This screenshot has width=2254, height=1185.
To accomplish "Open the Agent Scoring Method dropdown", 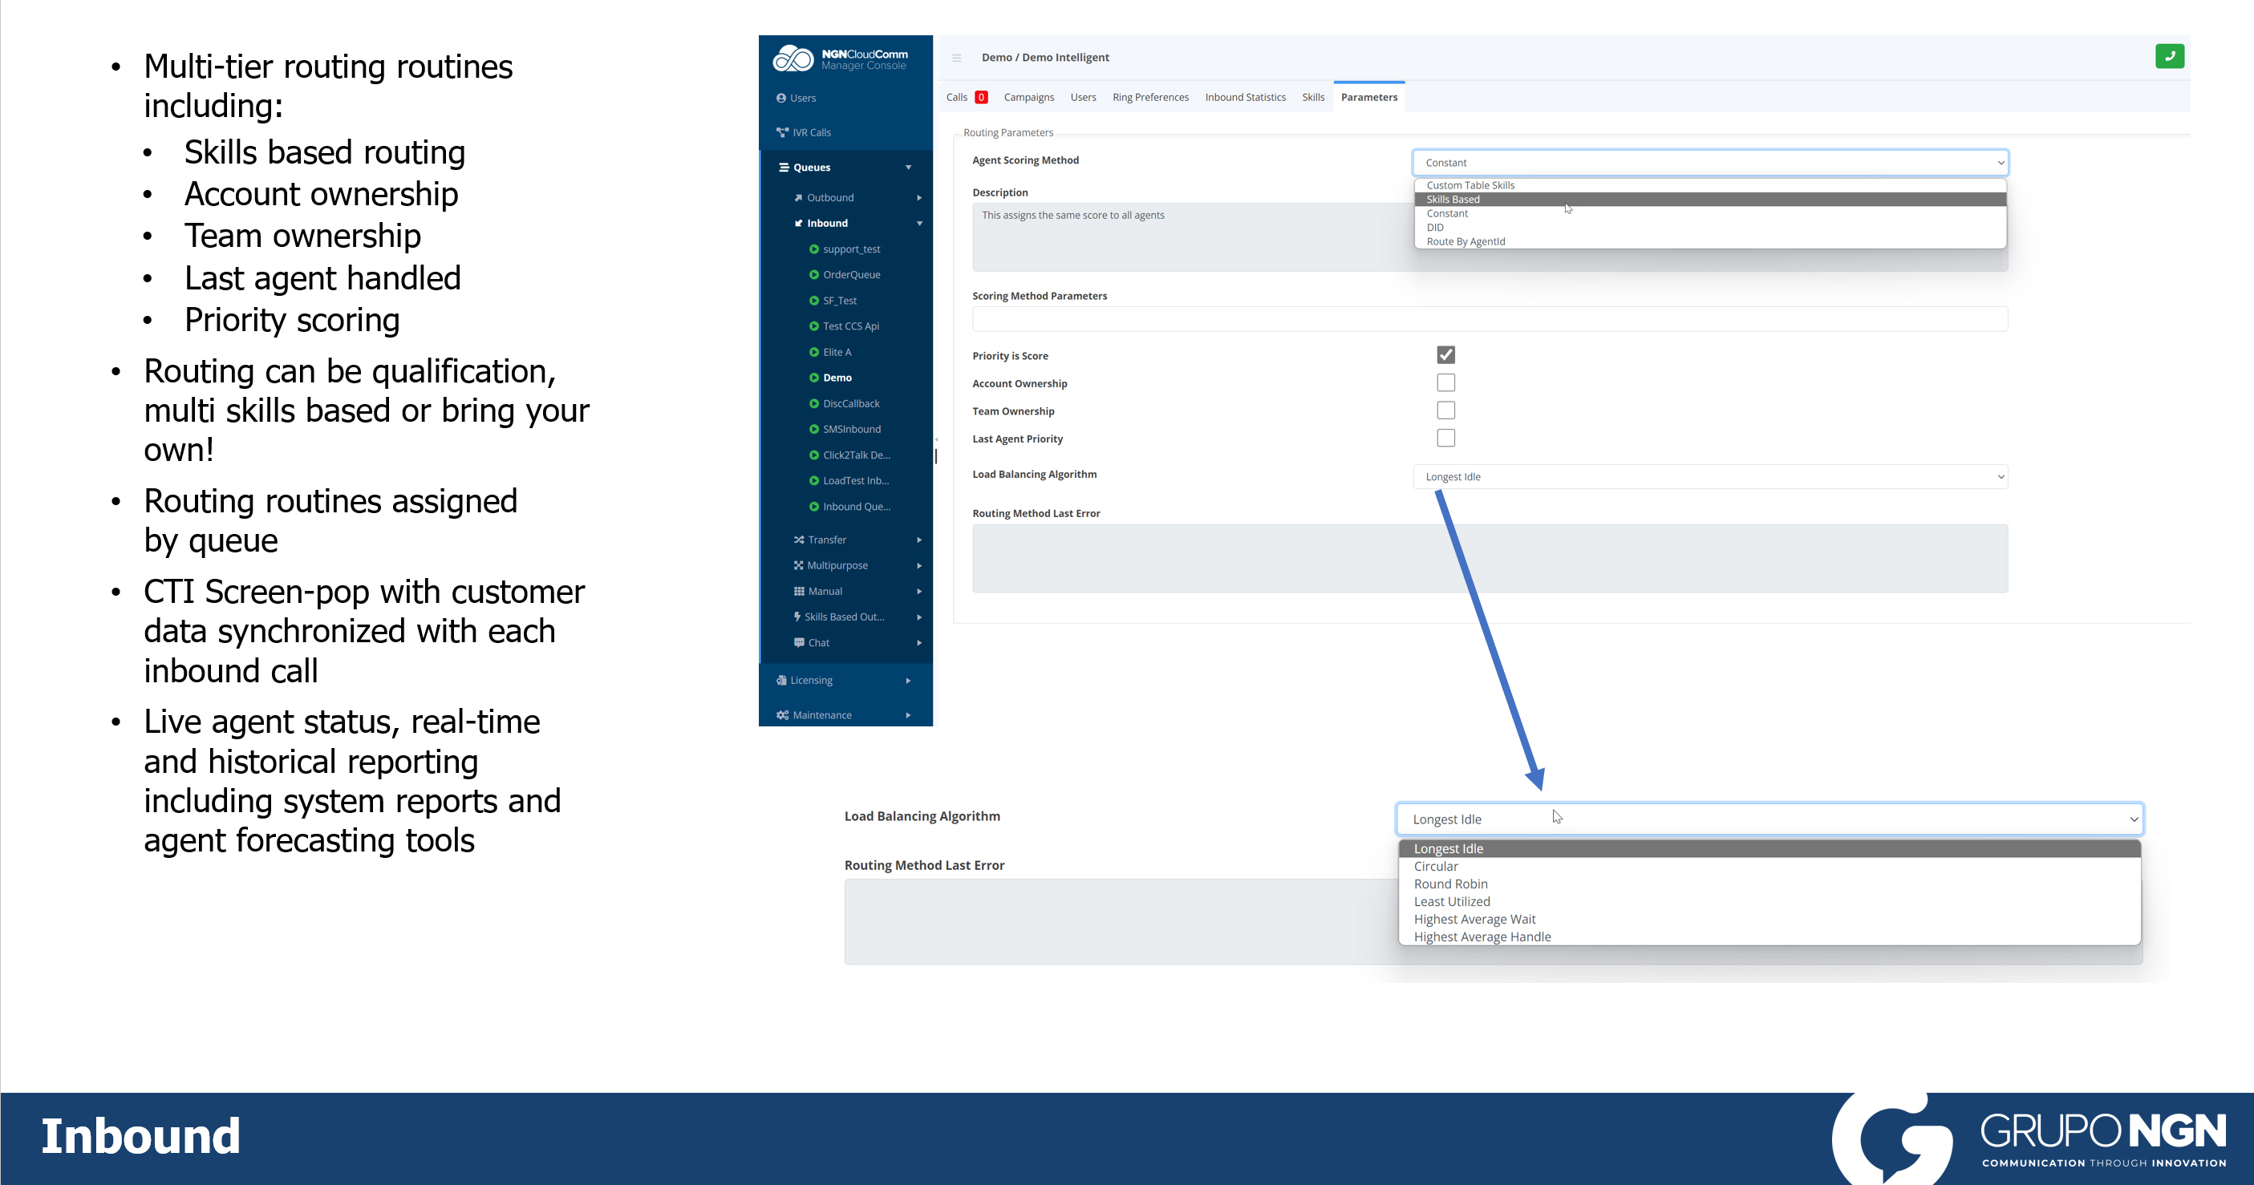I will [x=1709, y=163].
